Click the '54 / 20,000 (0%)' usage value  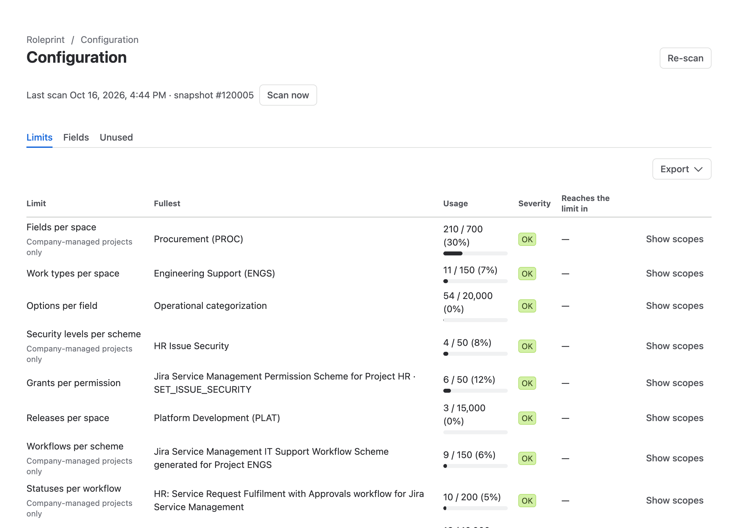(468, 302)
